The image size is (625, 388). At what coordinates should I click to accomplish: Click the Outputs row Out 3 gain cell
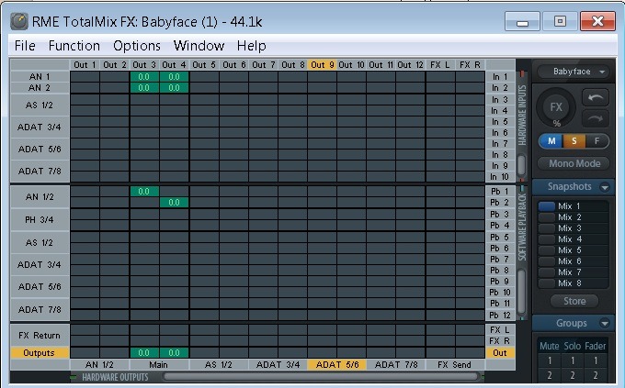pos(144,352)
